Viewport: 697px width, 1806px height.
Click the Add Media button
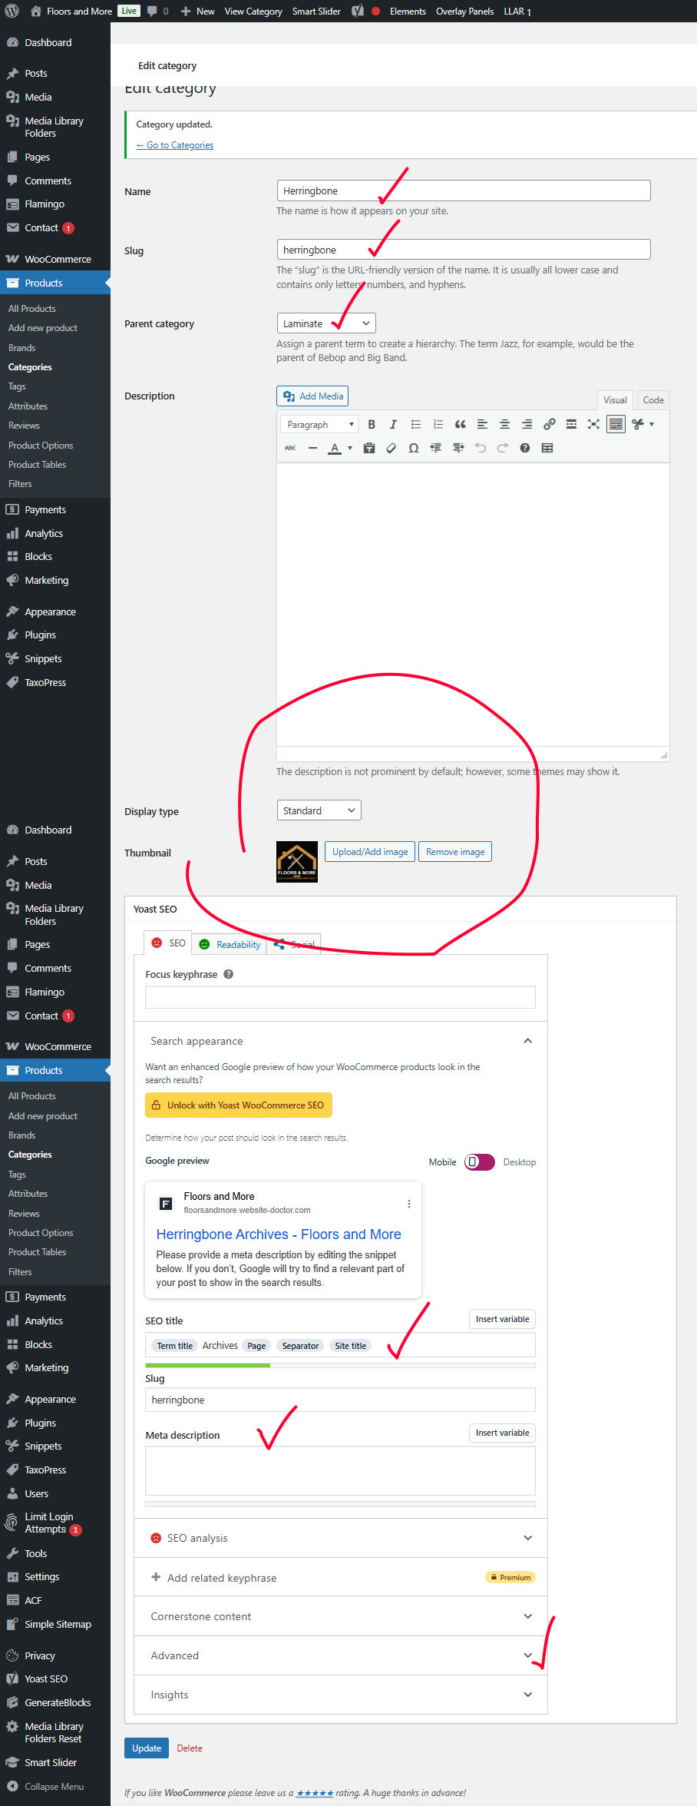(x=312, y=396)
